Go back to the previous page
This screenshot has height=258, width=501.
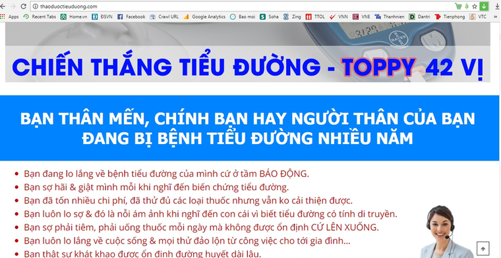[x=3, y=6]
